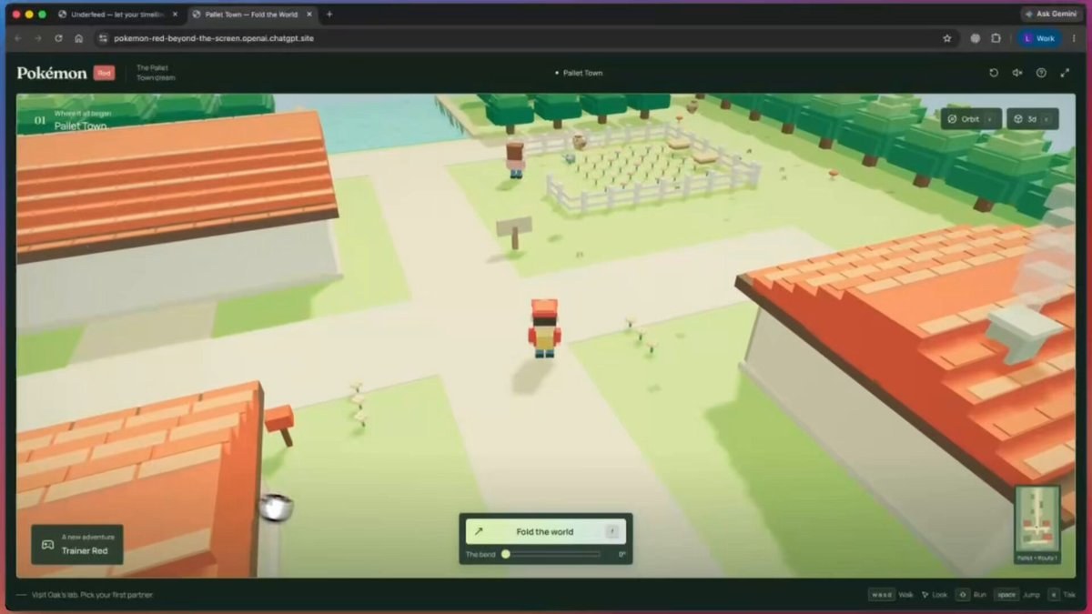Click the WASD Walk key hint
Image resolution: width=1092 pixels, height=614 pixels.
[x=892, y=595]
